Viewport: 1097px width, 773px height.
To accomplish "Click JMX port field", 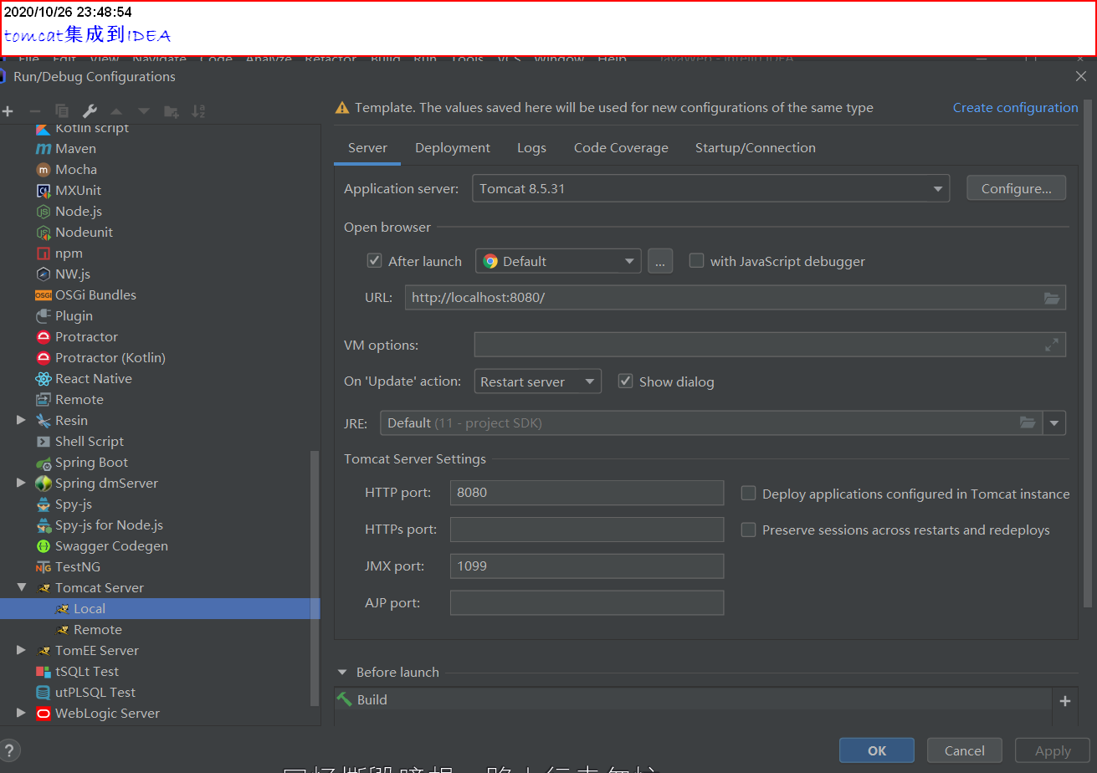I will tap(587, 566).
